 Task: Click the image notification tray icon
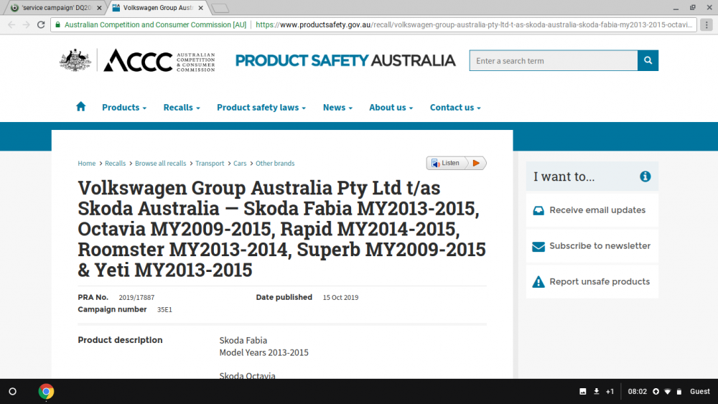(x=582, y=392)
